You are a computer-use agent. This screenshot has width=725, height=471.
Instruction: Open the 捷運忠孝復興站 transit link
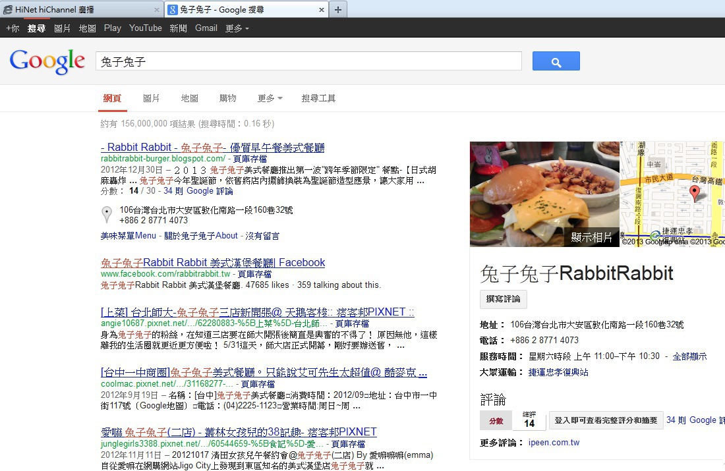pos(558,372)
